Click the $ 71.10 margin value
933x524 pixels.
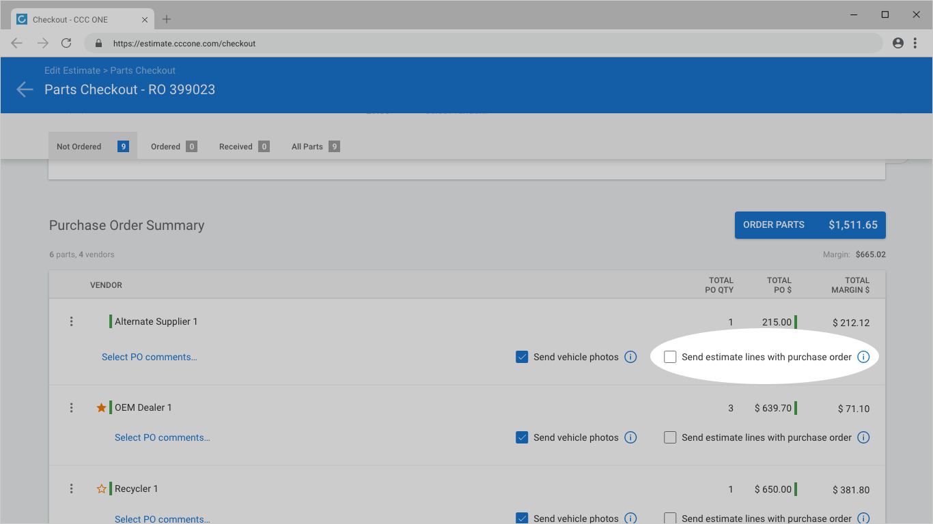(854, 409)
